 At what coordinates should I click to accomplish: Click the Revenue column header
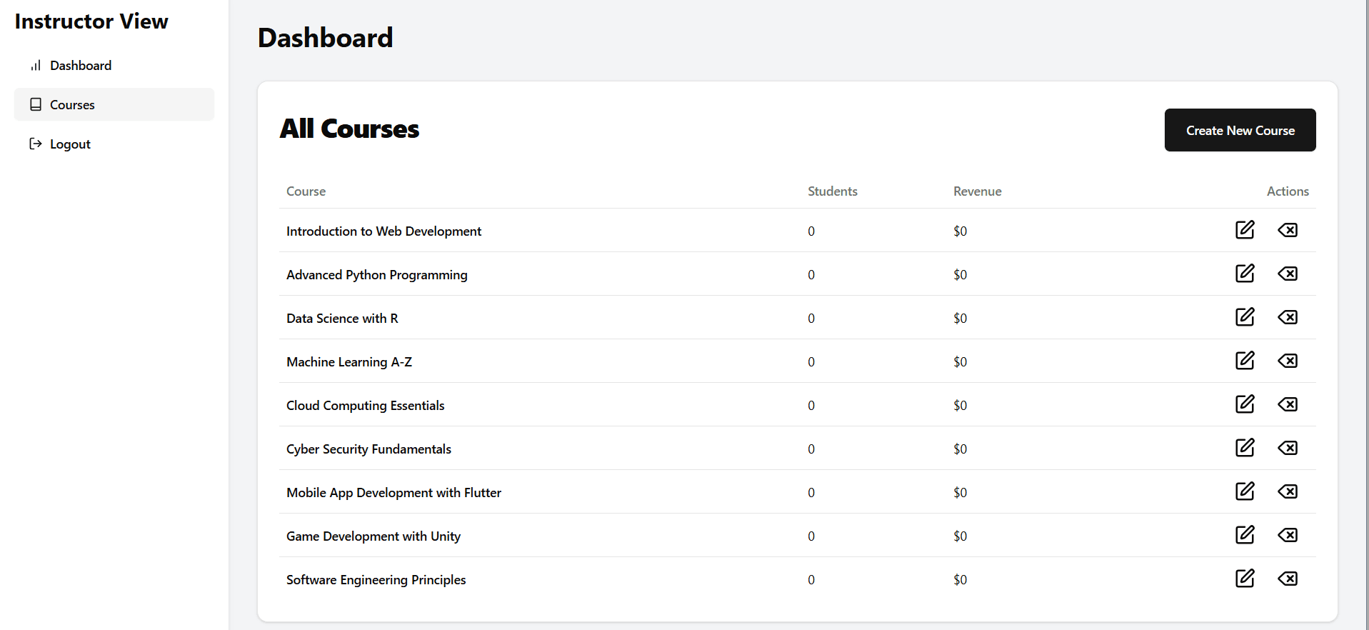click(x=977, y=191)
